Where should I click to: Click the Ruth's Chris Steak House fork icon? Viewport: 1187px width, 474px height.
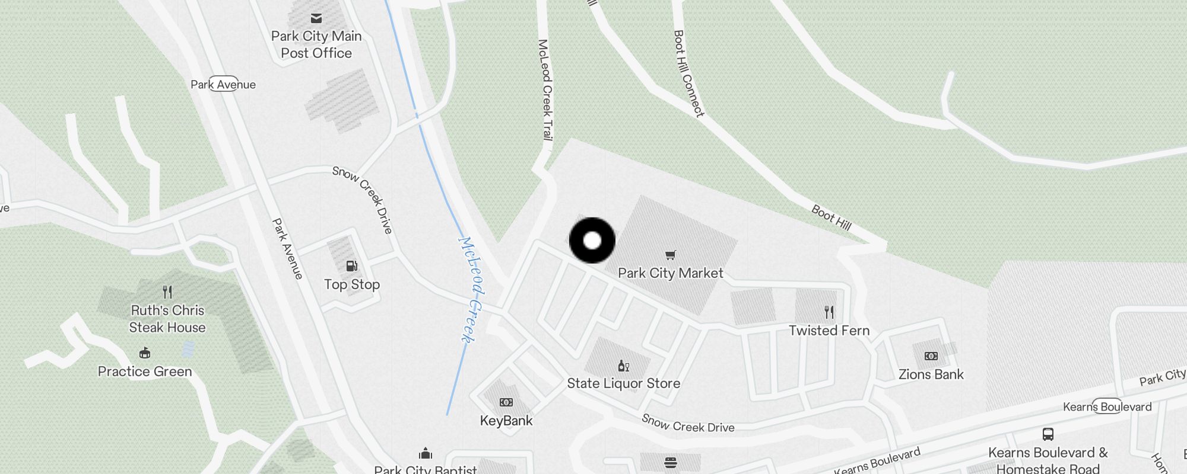point(167,292)
